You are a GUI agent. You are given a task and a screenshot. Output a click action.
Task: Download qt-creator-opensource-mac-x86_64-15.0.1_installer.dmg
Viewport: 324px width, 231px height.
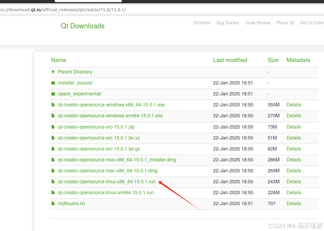(x=117, y=160)
